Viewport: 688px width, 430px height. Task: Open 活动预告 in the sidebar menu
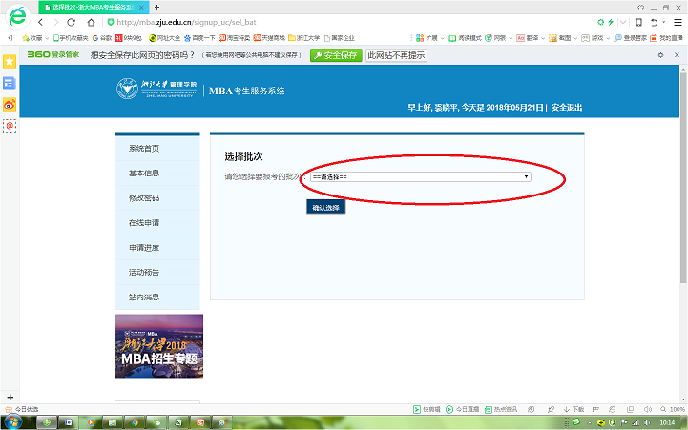(157, 272)
